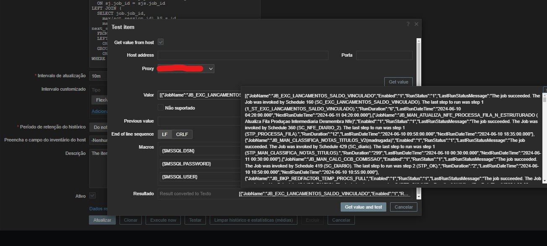547x246 pixels.
Task: Edit the {$MSSQL.DSN} macro field
Action: [x=201, y=150]
